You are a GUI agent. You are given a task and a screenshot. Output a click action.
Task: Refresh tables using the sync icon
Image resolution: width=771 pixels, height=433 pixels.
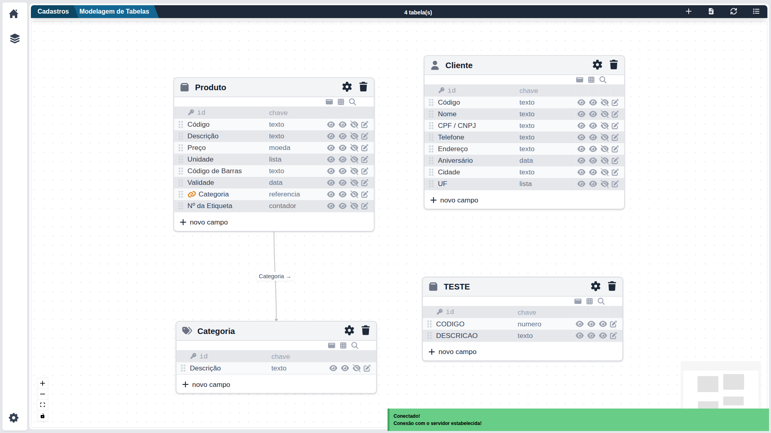(733, 11)
